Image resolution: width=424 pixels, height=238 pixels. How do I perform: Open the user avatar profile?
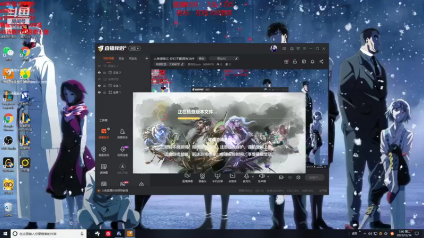tap(273, 48)
